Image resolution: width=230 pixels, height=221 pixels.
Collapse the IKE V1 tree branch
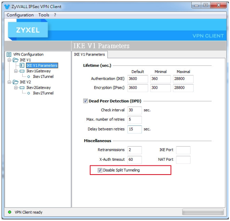point(10,60)
